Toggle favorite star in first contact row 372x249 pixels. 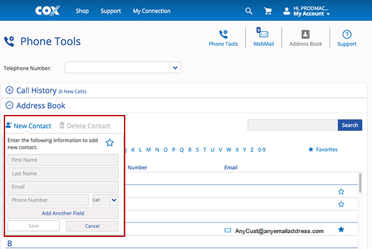(x=341, y=191)
